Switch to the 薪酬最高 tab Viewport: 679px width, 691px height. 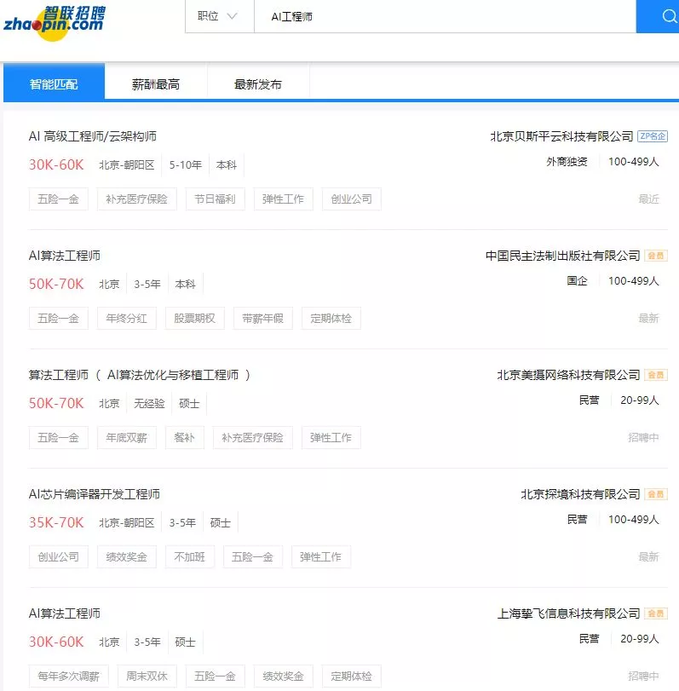(x=156, y=84)
